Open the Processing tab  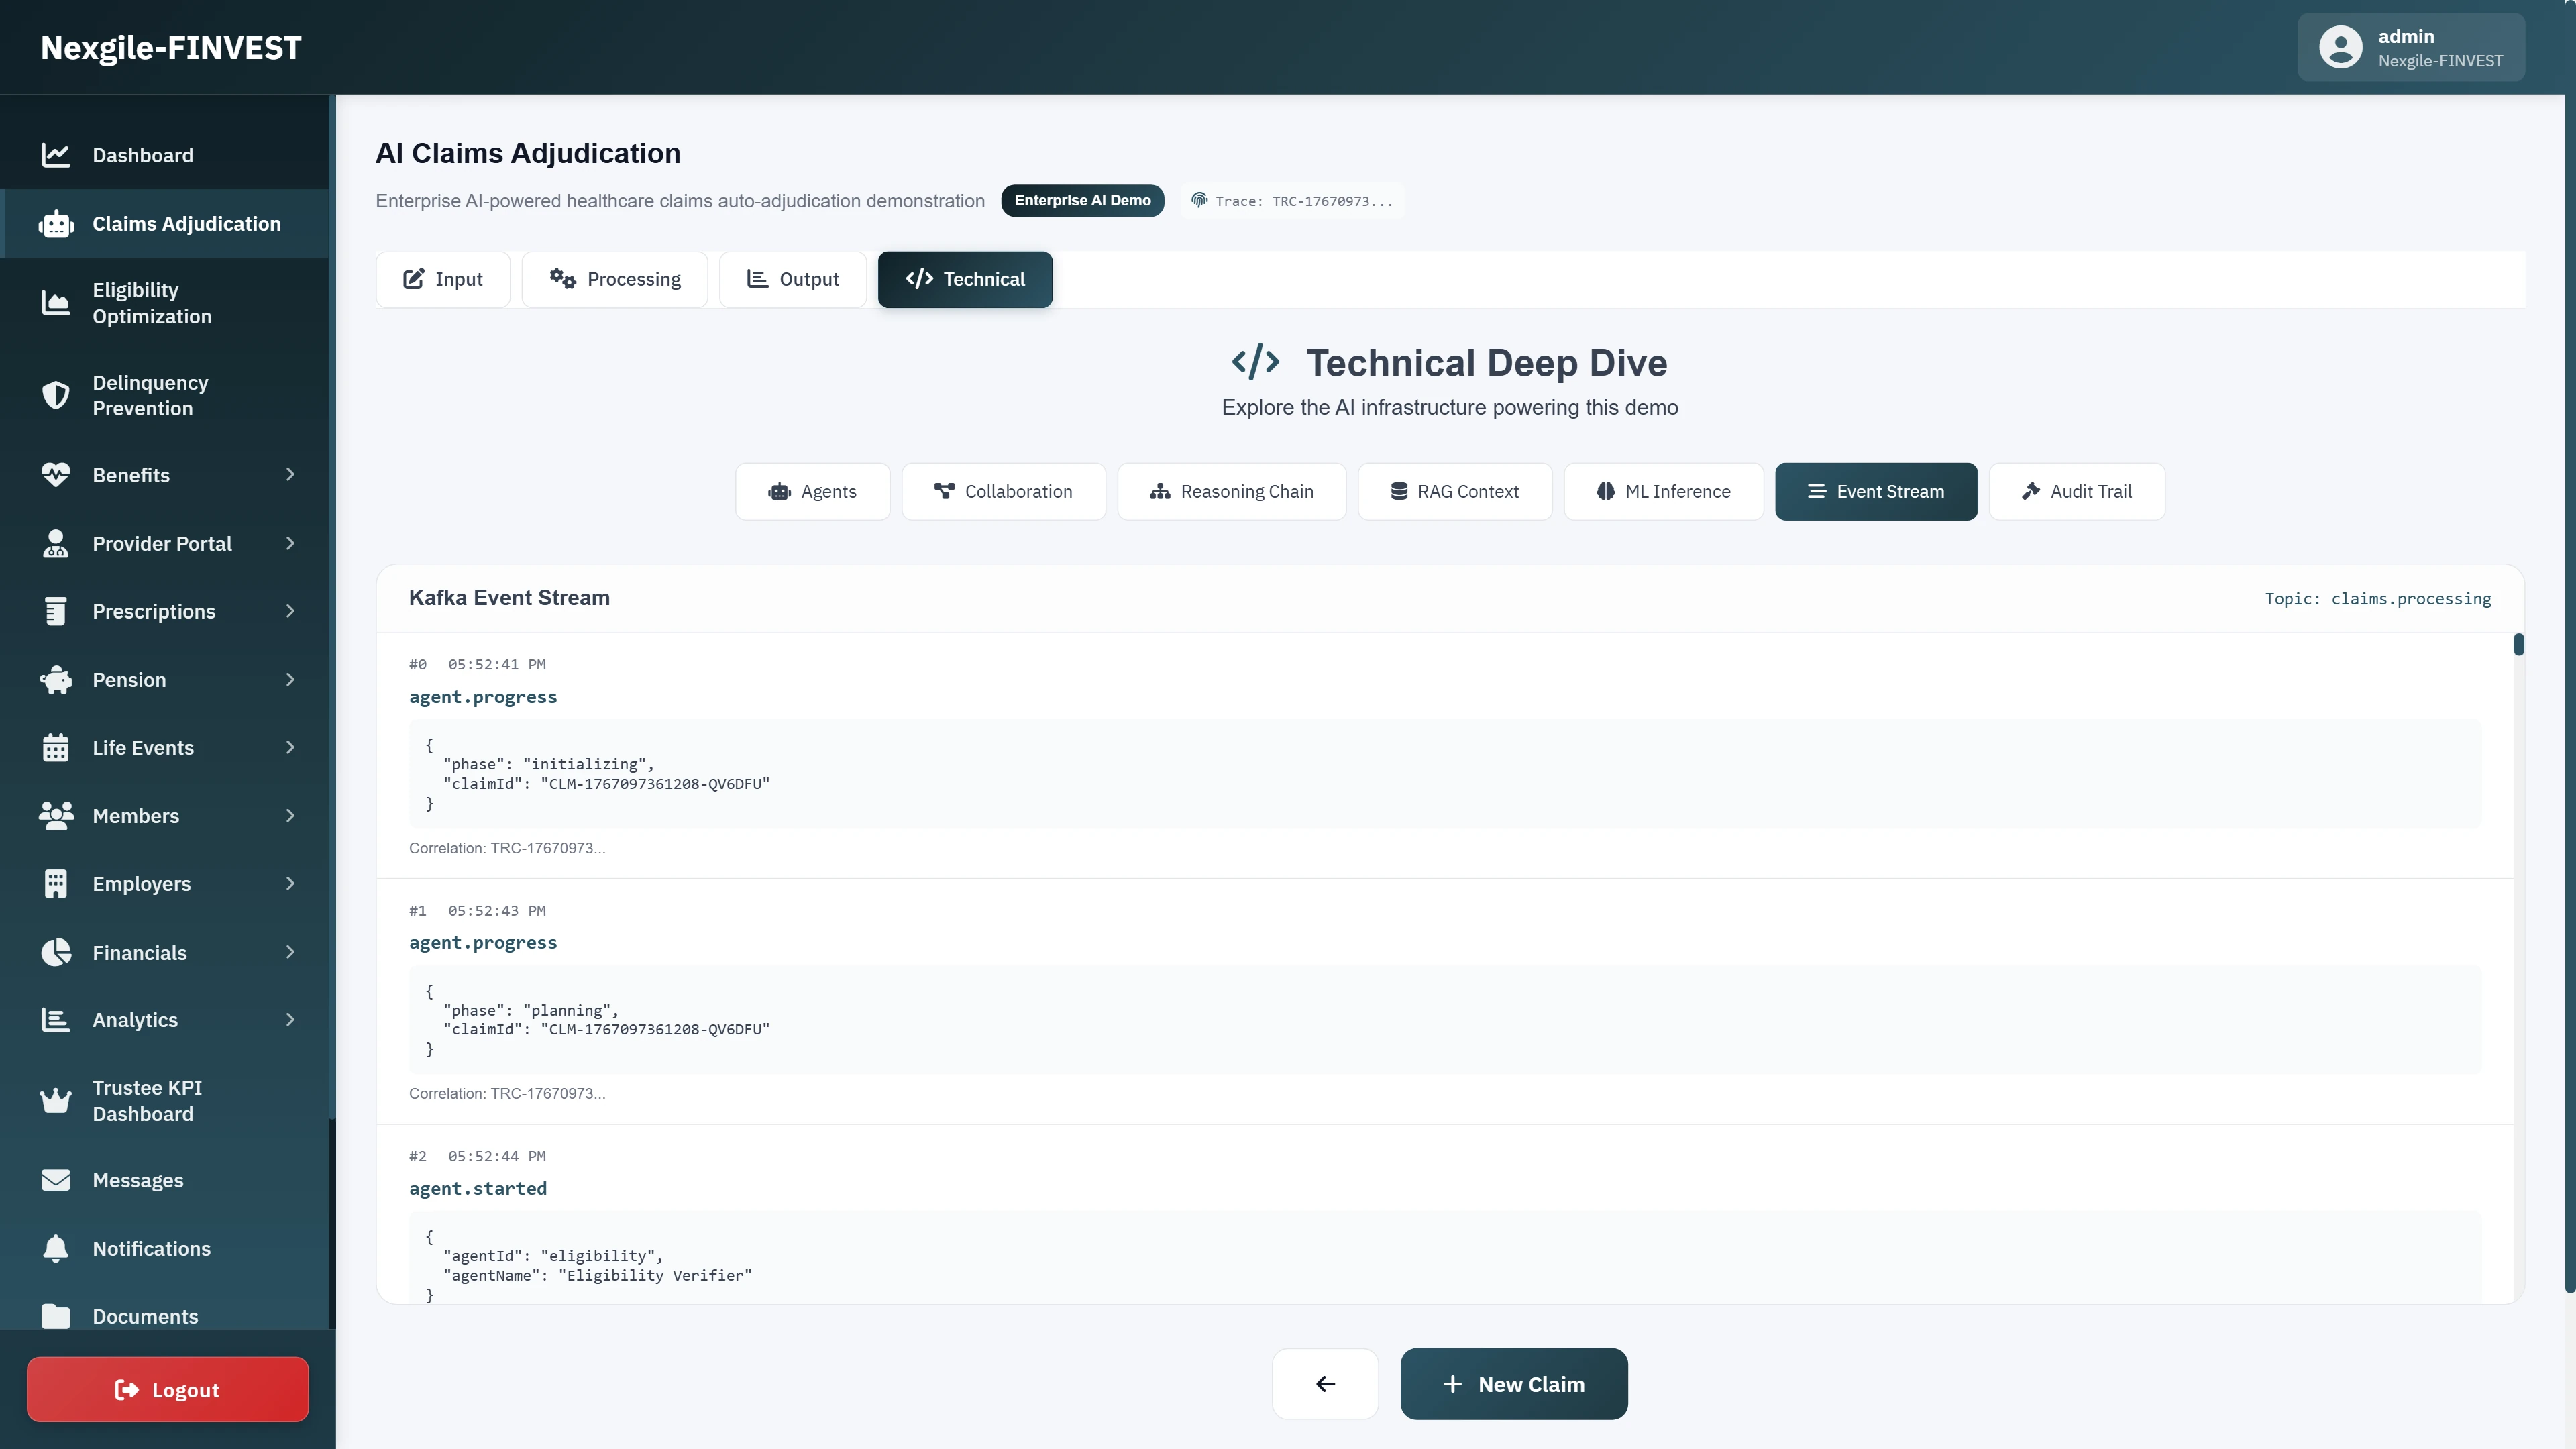point(614,279)
